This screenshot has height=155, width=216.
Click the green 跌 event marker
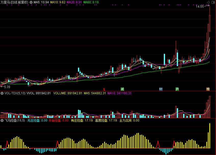coord(177,89)
